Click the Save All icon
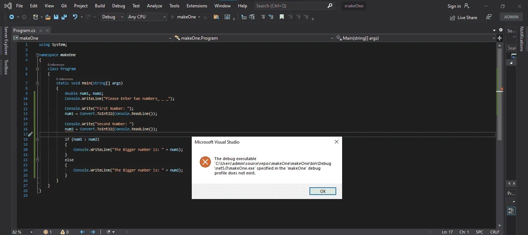 point(64,17)
